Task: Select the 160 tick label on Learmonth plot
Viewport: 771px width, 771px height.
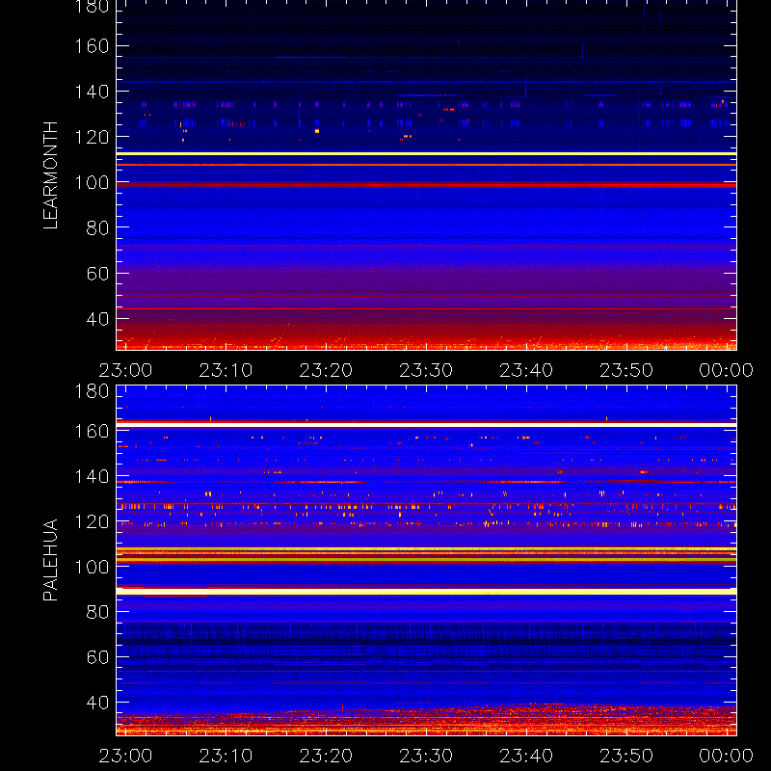Action: tap(92, 46)
